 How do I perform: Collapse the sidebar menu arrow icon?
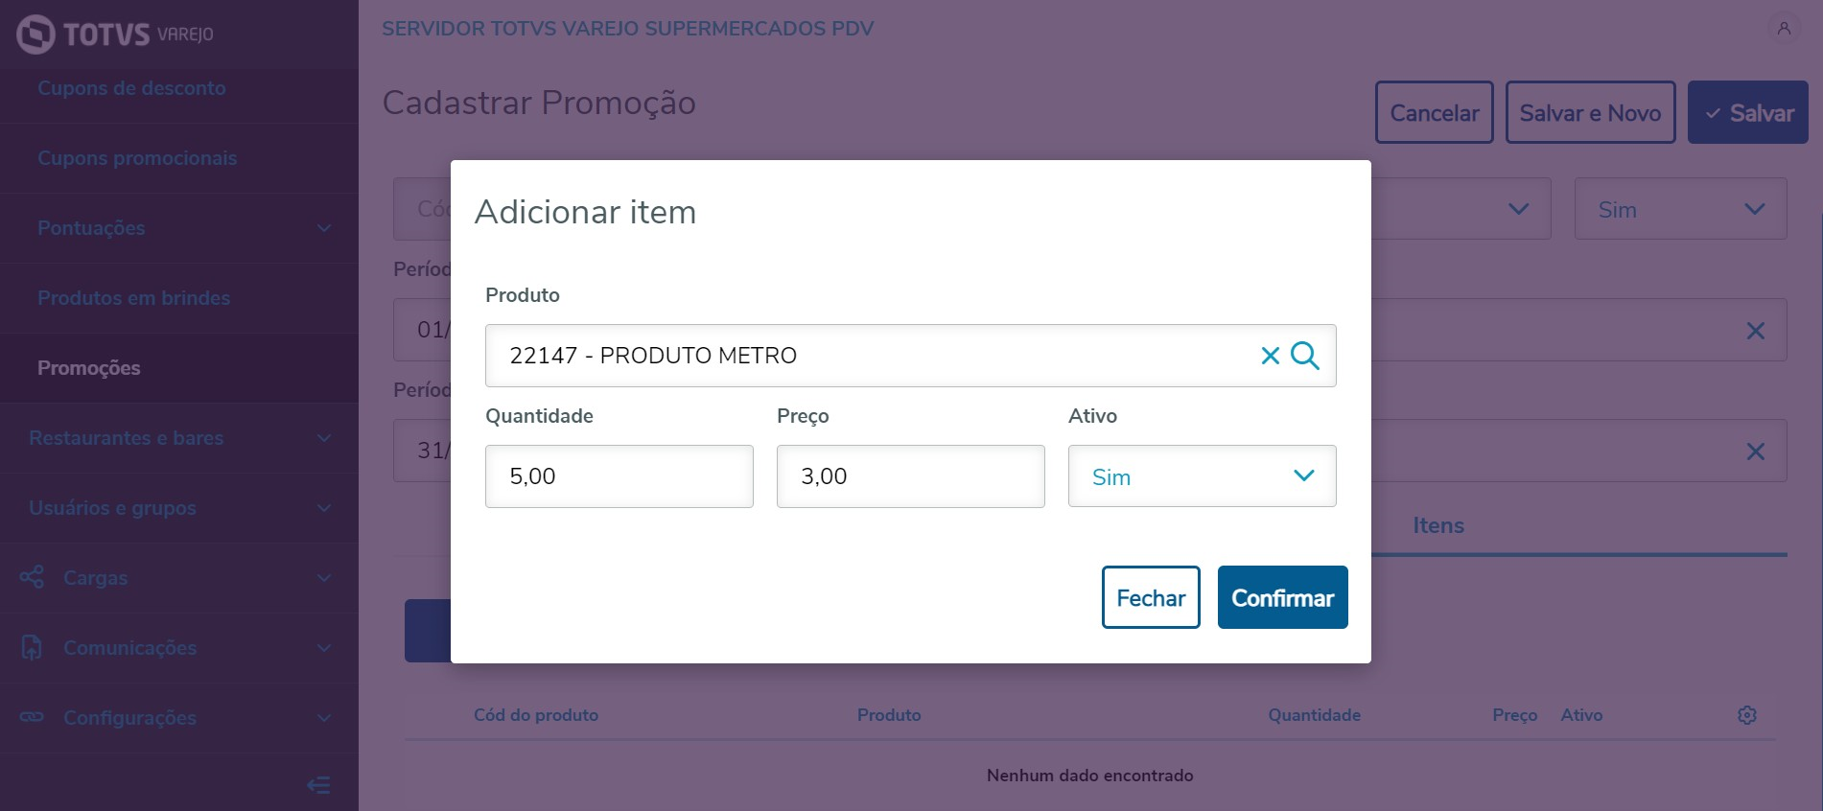tap(318, 785)
